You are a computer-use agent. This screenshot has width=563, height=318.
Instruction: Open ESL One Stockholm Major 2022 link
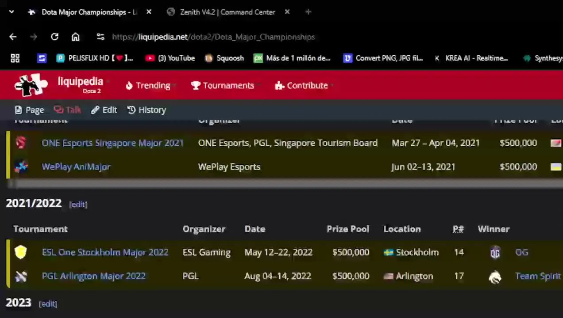point(105,252)
